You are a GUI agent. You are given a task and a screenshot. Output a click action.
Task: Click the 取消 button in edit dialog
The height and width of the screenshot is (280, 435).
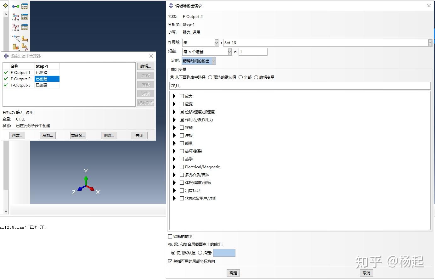pos(366,273)
